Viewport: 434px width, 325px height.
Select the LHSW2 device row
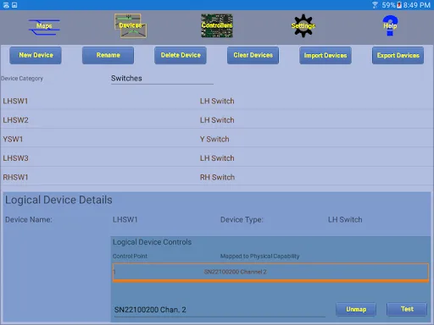coord(217,120)
